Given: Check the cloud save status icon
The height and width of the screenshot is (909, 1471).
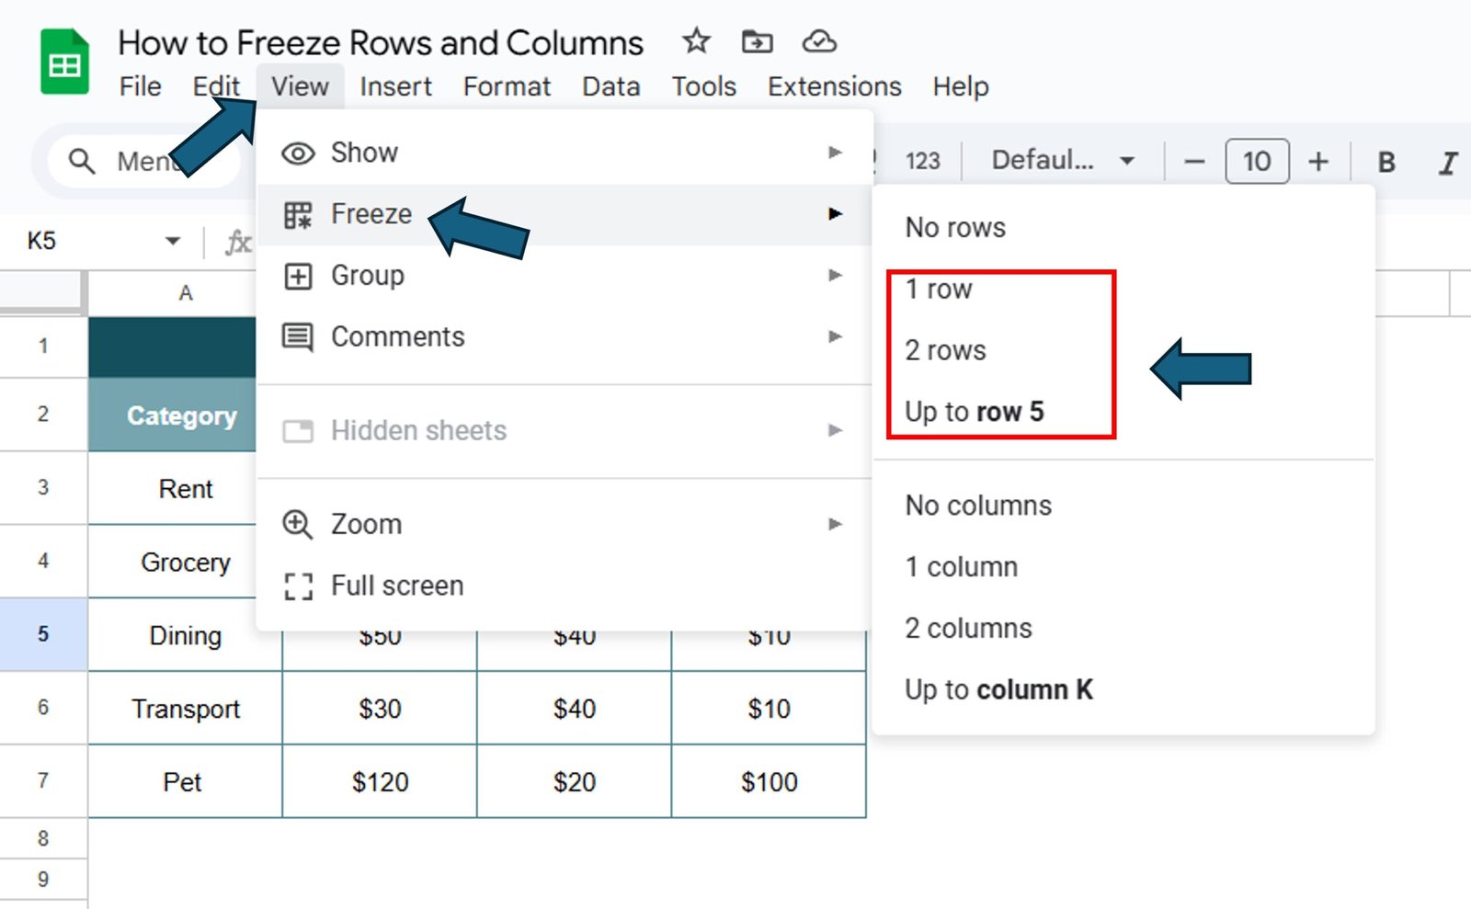Looking at the screenshot, I should 819,41.
